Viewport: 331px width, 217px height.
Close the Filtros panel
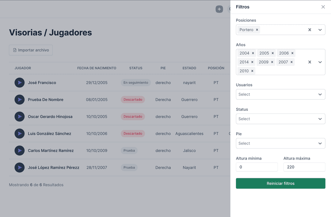coord(323,7)
